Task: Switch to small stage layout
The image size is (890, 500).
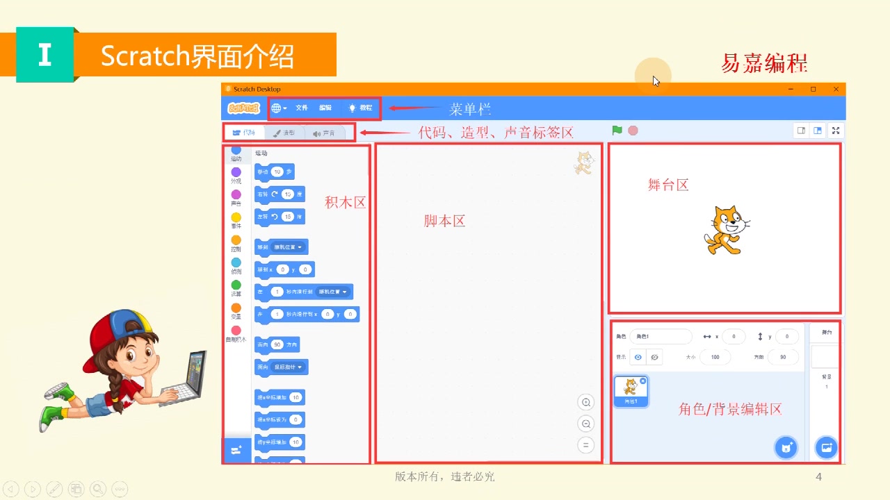Action: click(x=801, y=130)
